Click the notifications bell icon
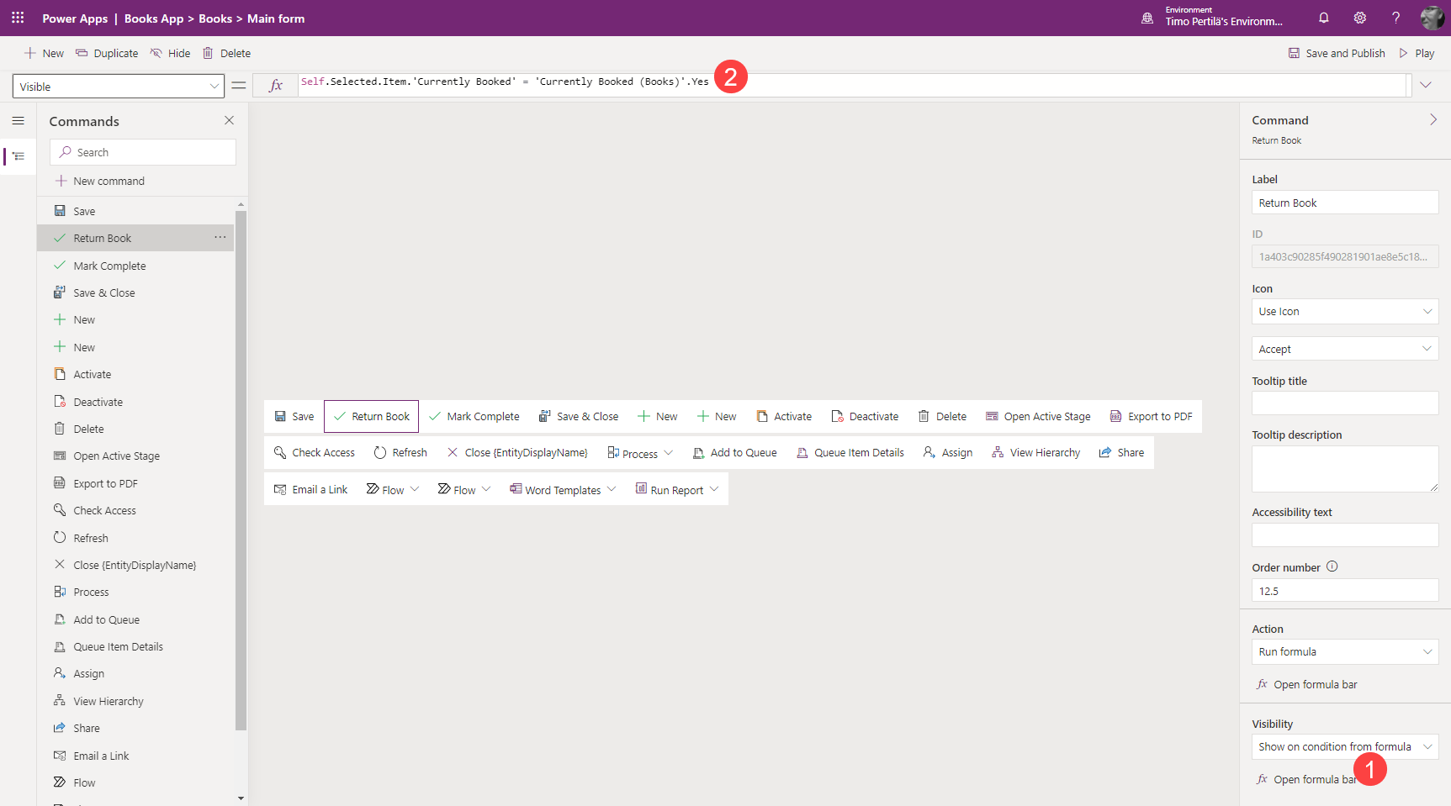 [x=1323, y=18]
